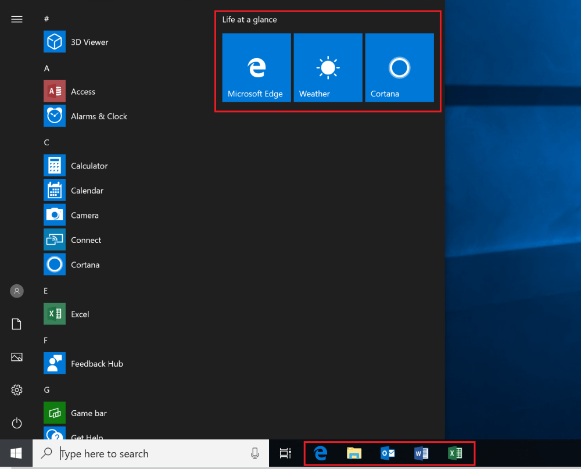Open the Weather tile

pos(328,67)
